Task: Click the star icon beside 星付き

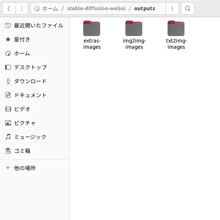Action: pos(8,40)
